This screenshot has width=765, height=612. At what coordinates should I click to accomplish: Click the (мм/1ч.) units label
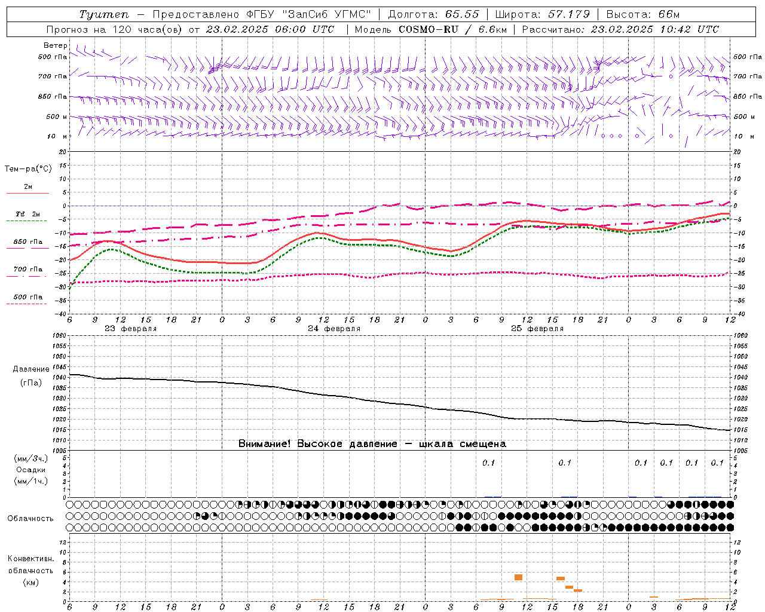coord(30,481)
